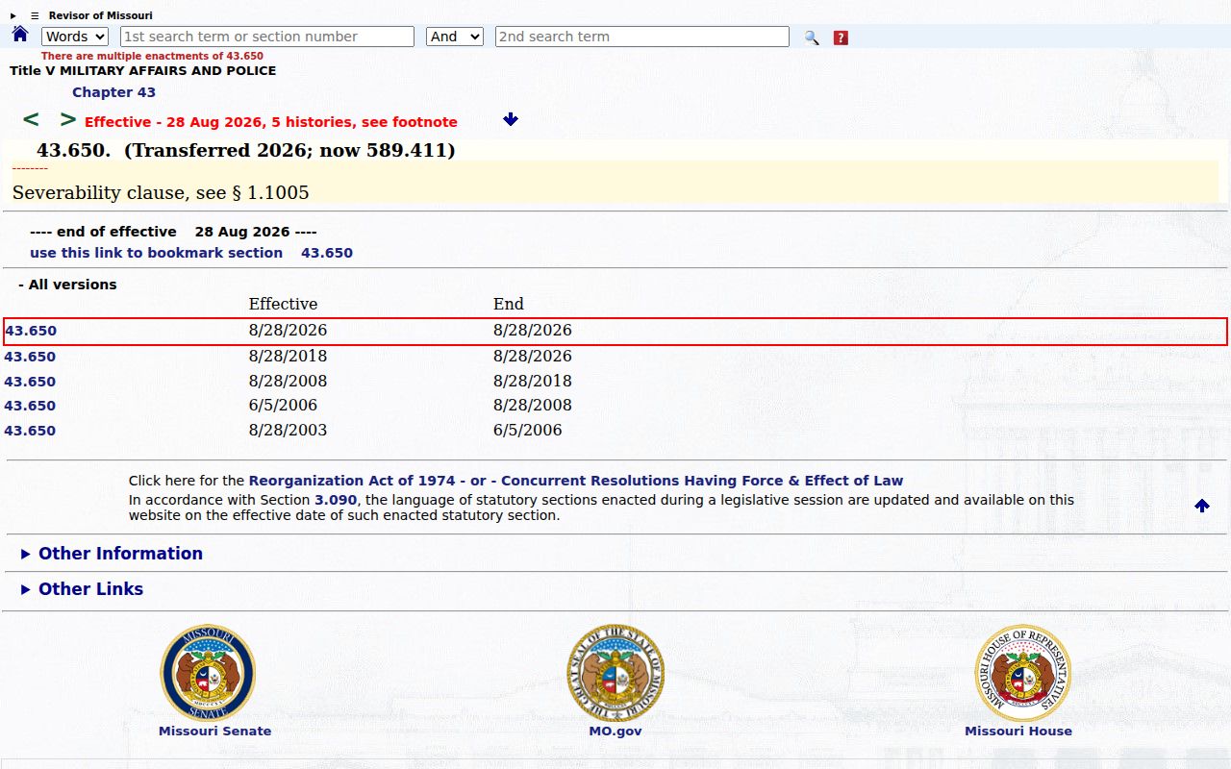Click the 1st search term input field

tap(267, 37)
